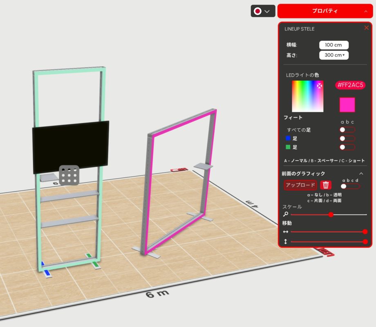Collapse the 前面のグラフィック section
The height and width of the screenshot is (327, 376).
[x=361, y=174]
